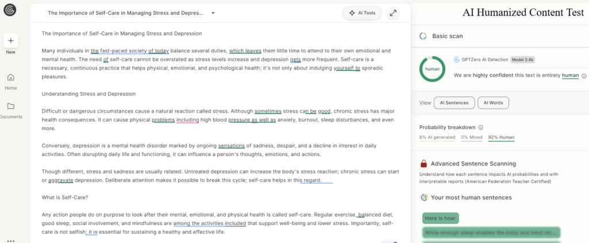Image resolution: width=589 pixels, height=243 pixels.
Task: Click the underlined phrase "yourself to"
Action: click(x=347, y=68)
